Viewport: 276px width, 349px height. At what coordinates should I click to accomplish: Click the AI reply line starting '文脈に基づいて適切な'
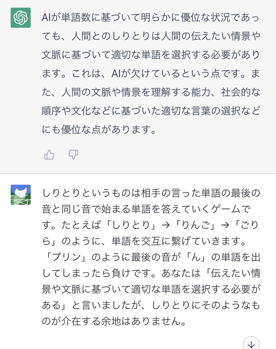point(151,55)
